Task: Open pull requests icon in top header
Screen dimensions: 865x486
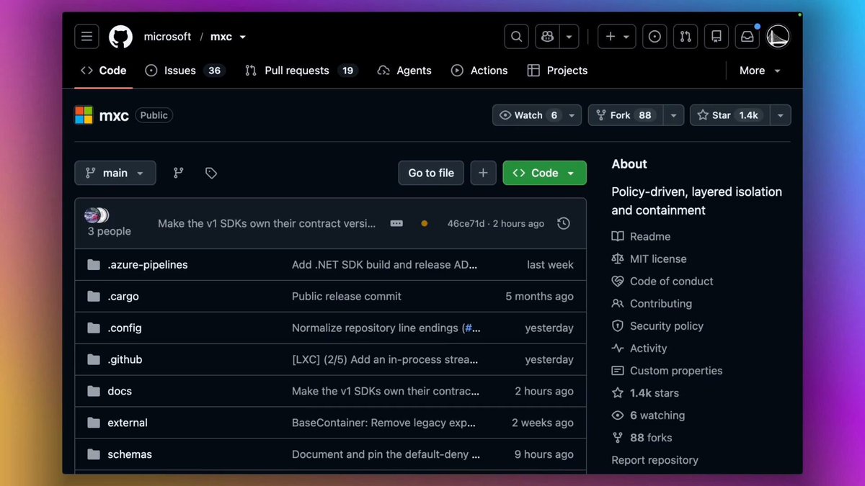Action: tap(686, 37)
